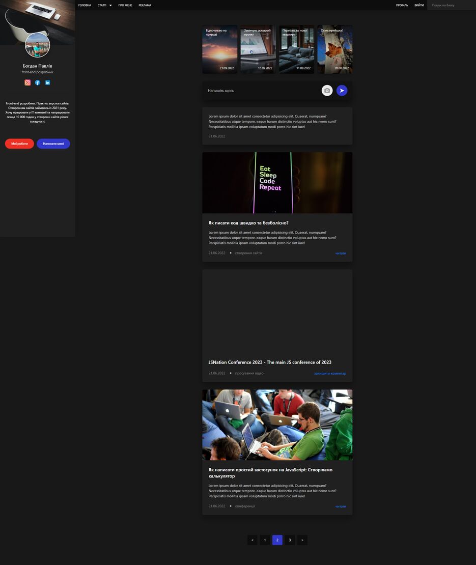Click the camera icon to attach an image

pos(327,90)
